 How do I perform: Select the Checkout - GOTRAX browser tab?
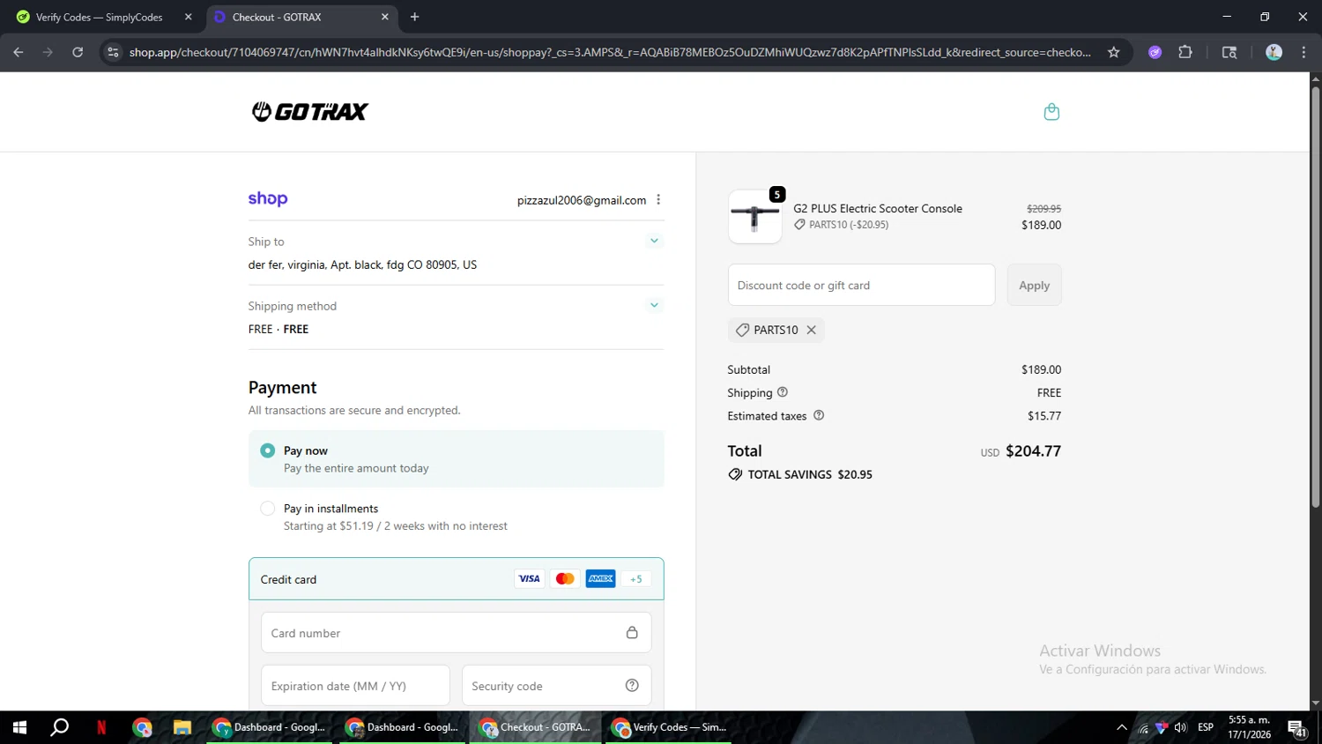coord(300,17)
